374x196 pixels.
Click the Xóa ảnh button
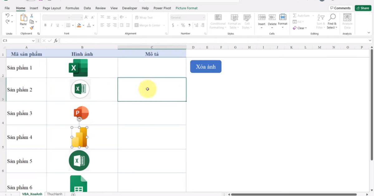coord(206,67)
